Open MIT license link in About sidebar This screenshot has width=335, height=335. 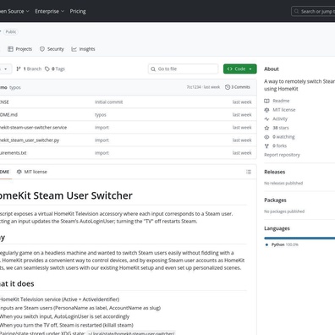(x=284, y=110)
